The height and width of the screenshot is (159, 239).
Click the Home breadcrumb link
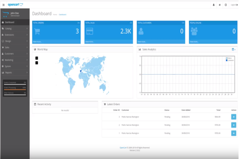pyautogui.click(x=55, y=15)
